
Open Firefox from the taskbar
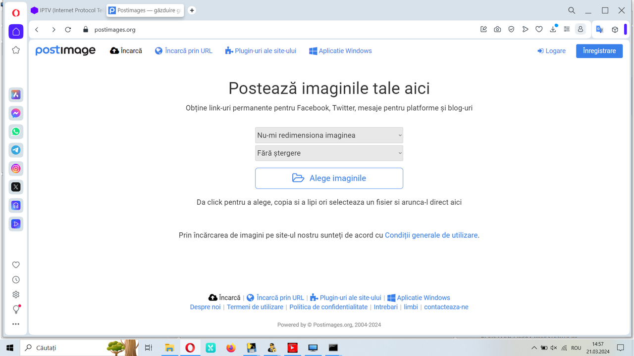(231, 348)
